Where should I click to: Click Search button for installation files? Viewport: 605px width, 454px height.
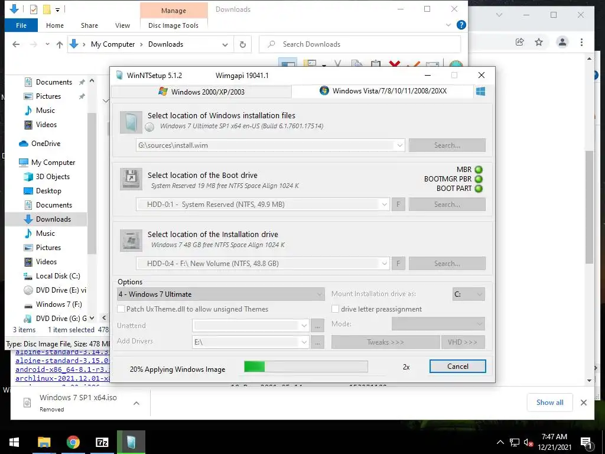[447, 145]
